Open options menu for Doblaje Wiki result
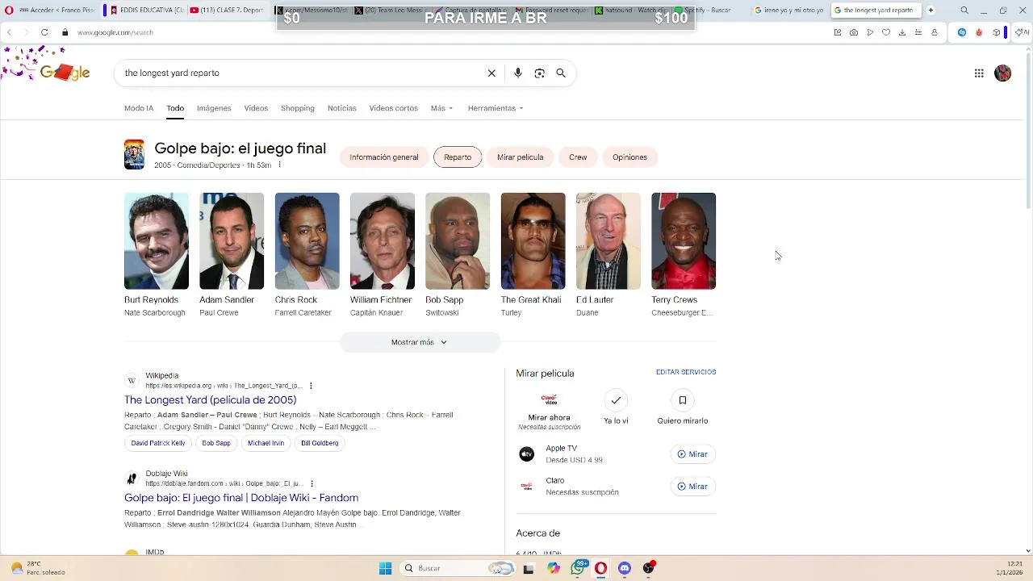This screenshot has width=1033, height=581. coord(311,483)
